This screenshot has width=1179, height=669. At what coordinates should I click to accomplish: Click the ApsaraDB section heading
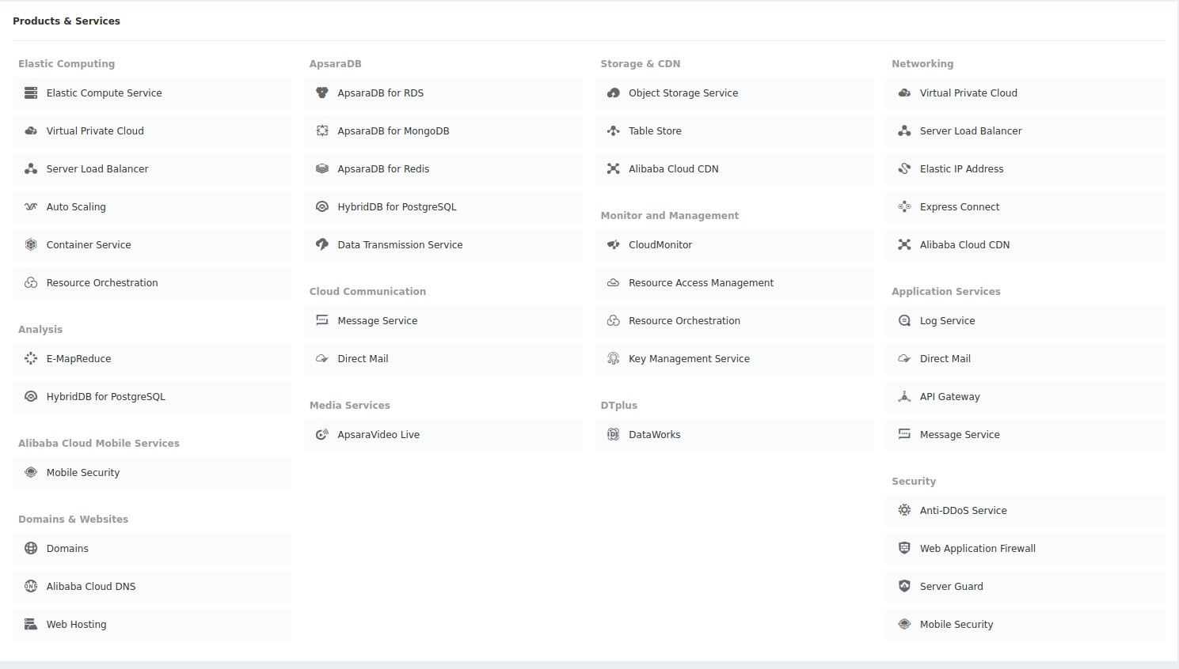point(336,64)
